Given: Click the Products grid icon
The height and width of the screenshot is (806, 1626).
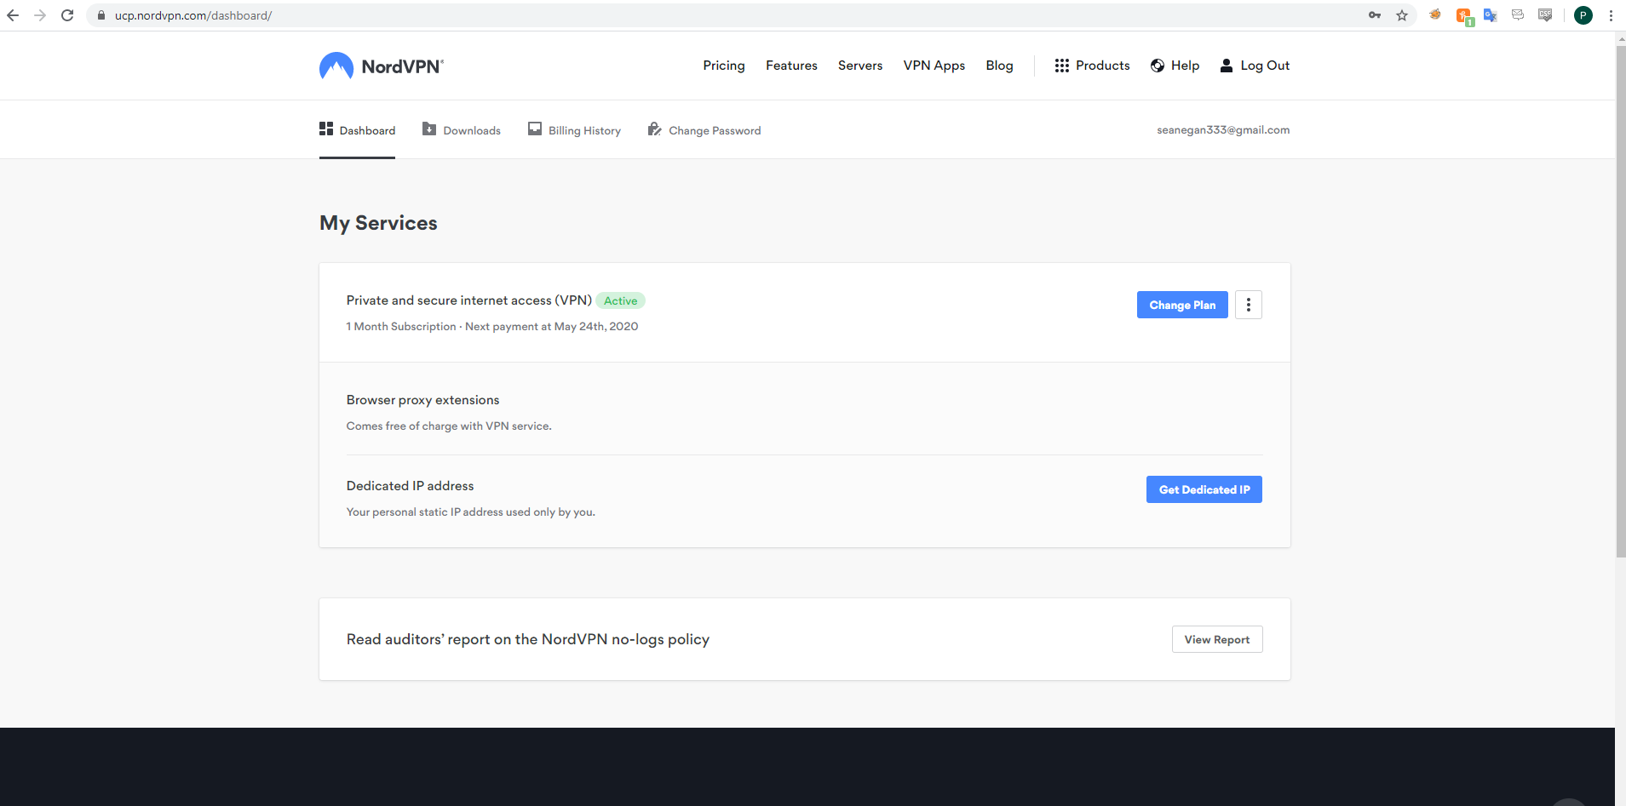Looking at the screenshot, I should point(1061,66).
